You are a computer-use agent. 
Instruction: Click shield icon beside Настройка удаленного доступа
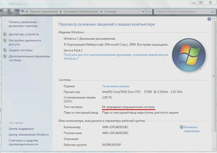5,40
